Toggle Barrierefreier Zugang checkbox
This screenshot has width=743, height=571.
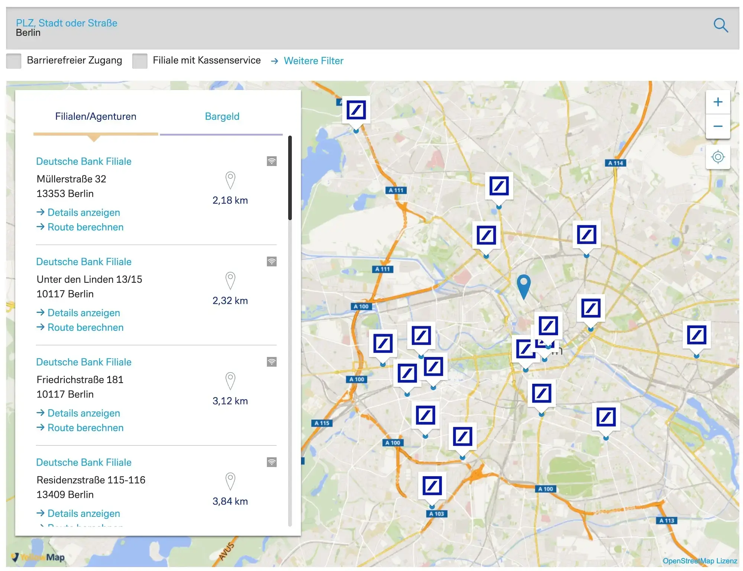(14, 61)
